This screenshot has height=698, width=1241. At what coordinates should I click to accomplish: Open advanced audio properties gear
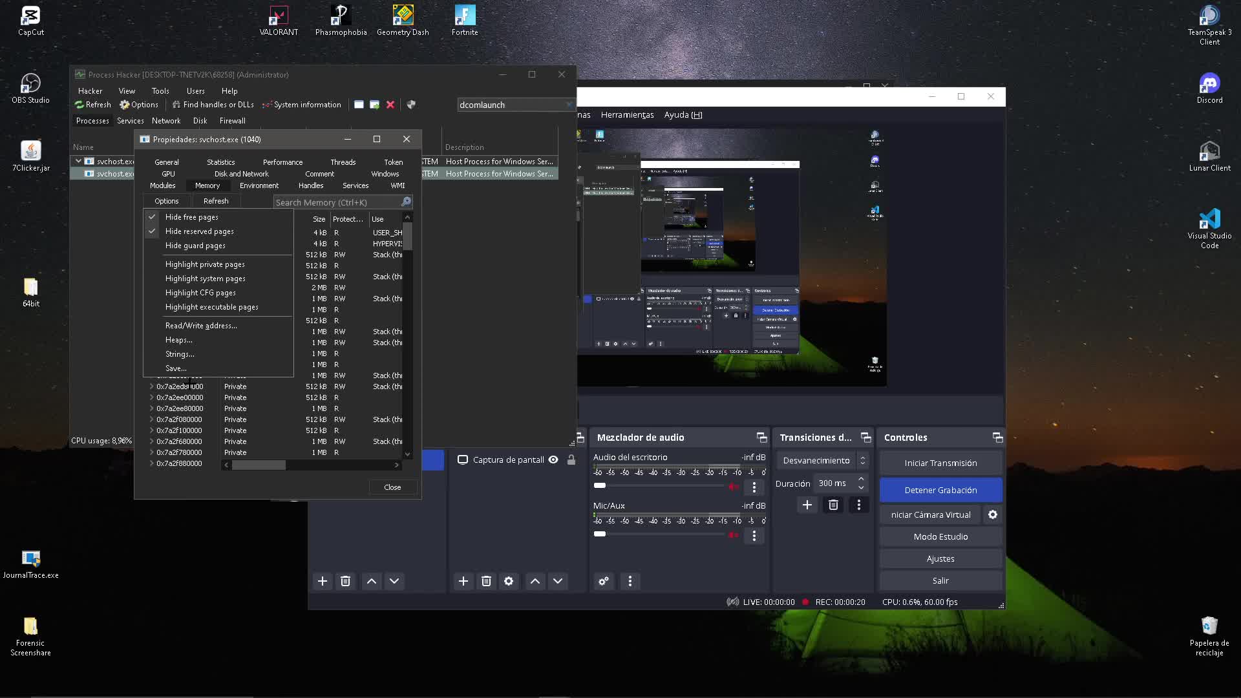[604, 581]
